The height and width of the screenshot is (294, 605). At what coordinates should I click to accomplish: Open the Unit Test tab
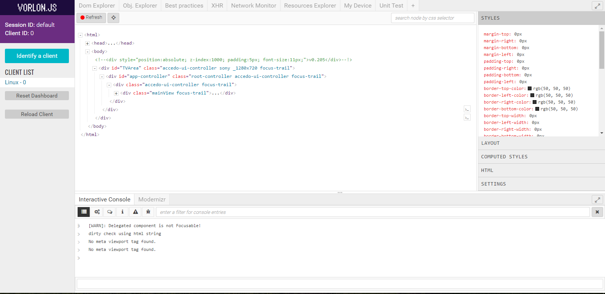(x=391, y=6)
